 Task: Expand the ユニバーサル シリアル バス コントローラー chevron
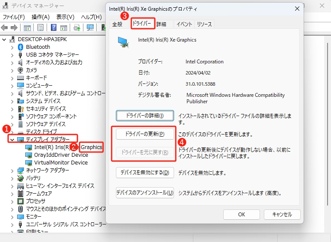coord(12,224)
